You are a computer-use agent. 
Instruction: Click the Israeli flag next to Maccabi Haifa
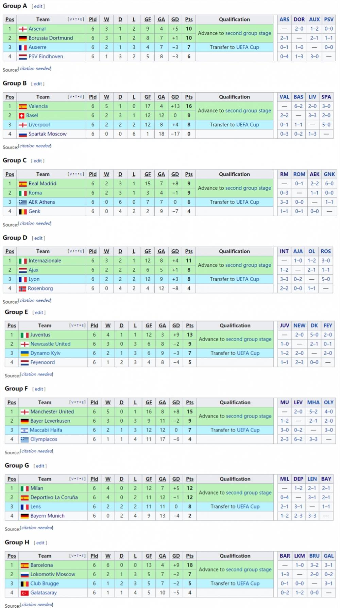[24, 431]
